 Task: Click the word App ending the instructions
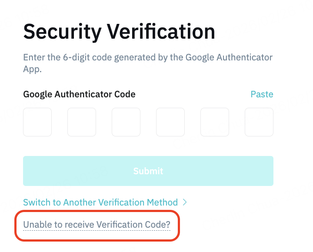tap(32, 69)
